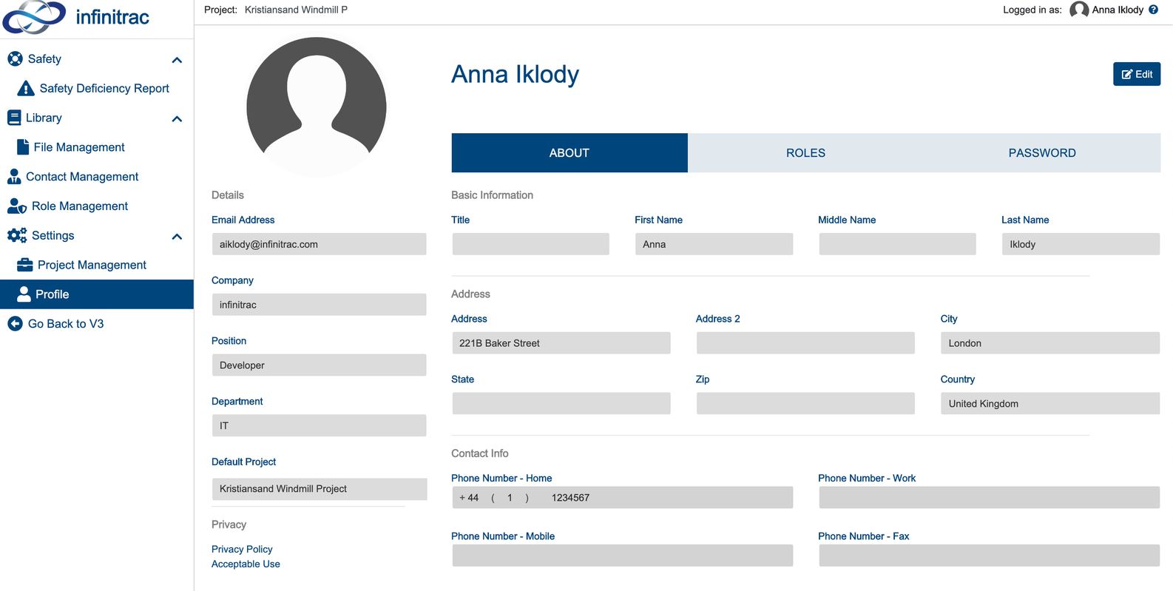This screenshot has width=1173, height=591.
Task: Click the Edit profile button
Action: coord(1137,74)
